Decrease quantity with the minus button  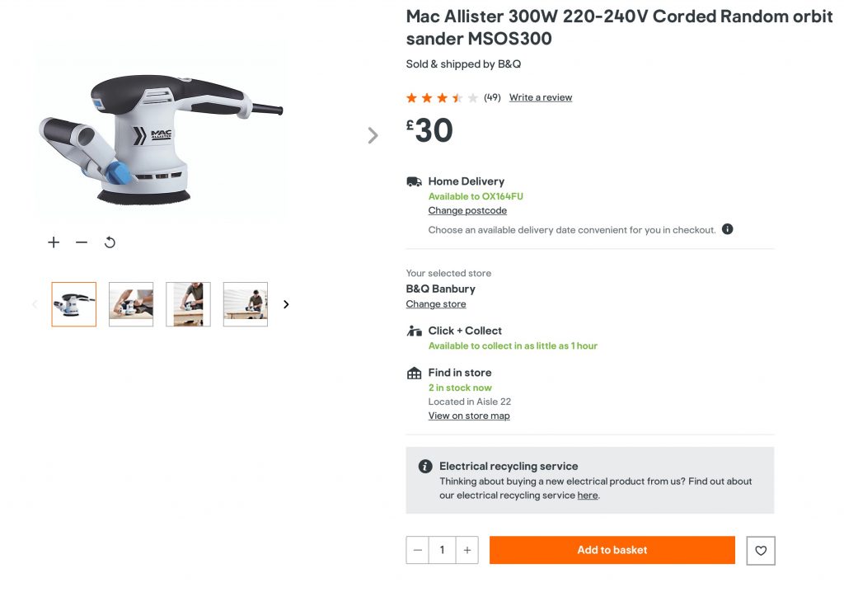418,551
